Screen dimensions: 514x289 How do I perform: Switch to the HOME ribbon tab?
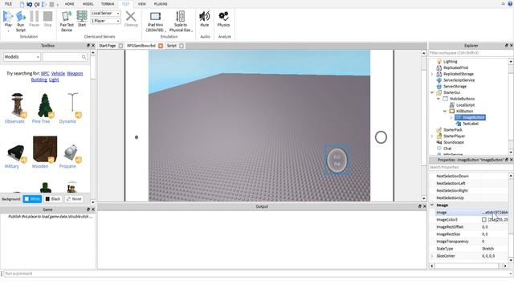click(x=70, y=4)
